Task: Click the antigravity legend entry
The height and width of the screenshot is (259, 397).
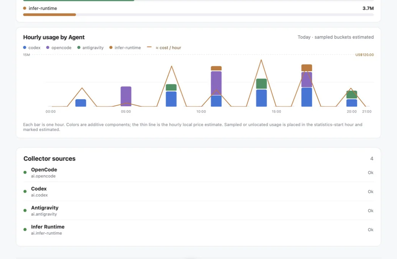Action: pos(90,48)
